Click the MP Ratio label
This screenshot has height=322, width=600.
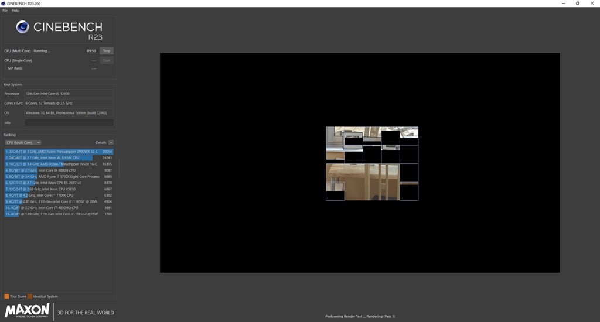15,68
